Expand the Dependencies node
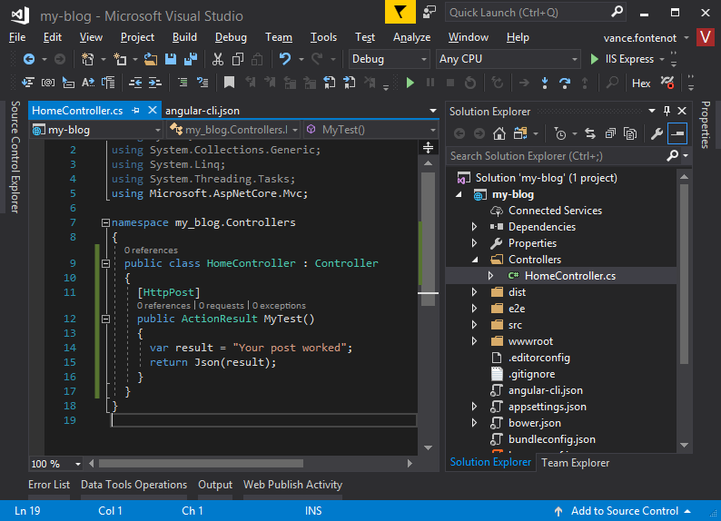Viewport: 721px width, 521px height. (475, 227)
